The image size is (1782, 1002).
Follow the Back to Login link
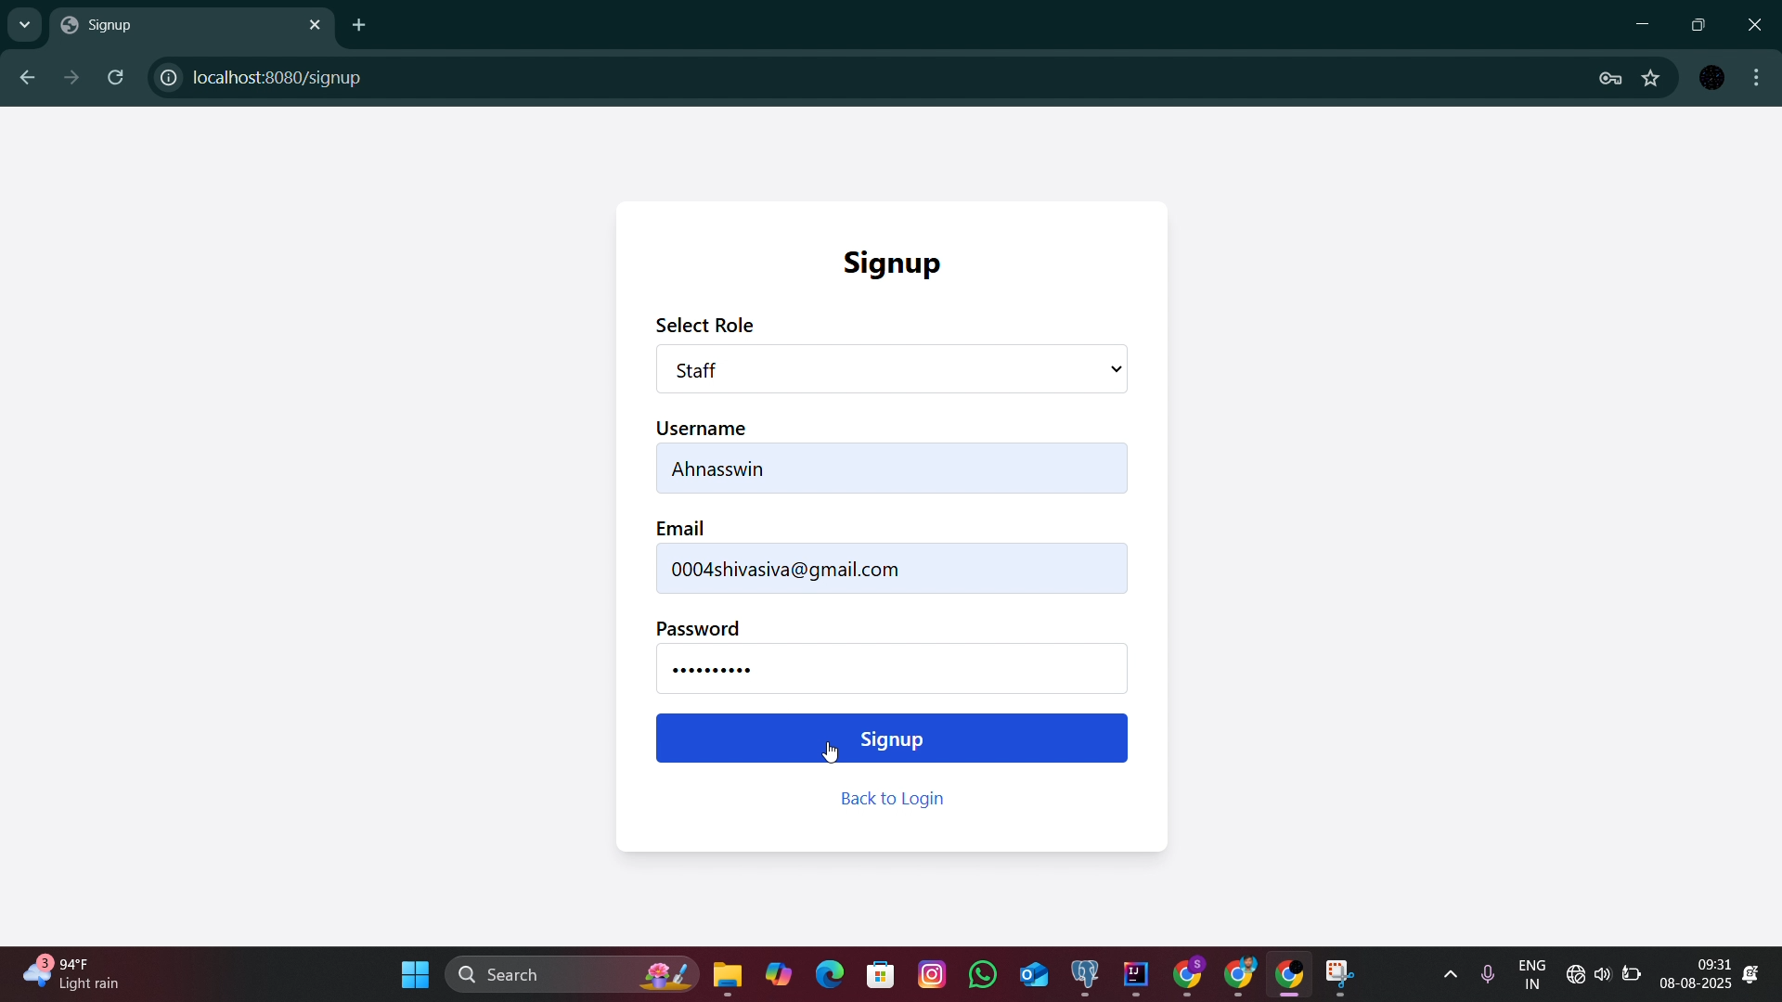(891, 799)
